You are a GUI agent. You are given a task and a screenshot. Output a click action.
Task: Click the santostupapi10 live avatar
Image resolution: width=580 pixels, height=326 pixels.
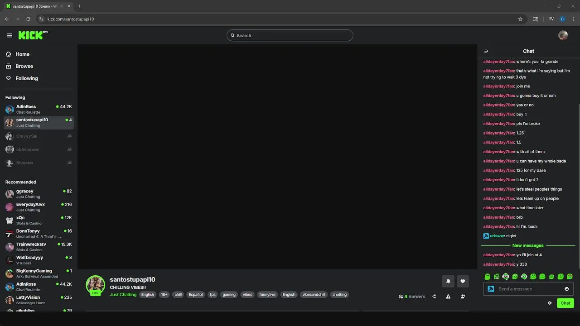[x=95, y=285]
